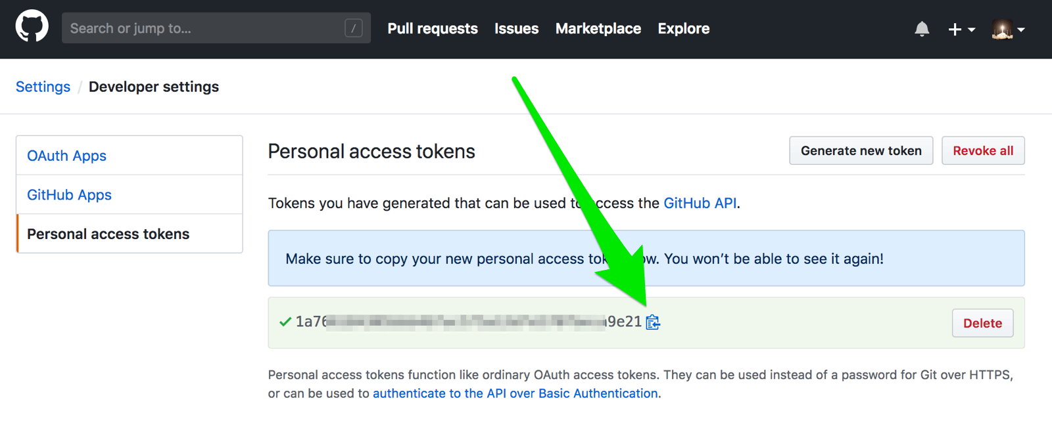
Task: Select Personal access tokens in the sidebar
Action: [108, 233]
